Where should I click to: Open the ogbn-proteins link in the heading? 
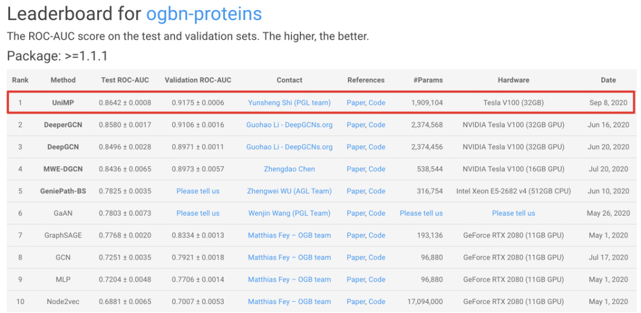tap(204, 15)
